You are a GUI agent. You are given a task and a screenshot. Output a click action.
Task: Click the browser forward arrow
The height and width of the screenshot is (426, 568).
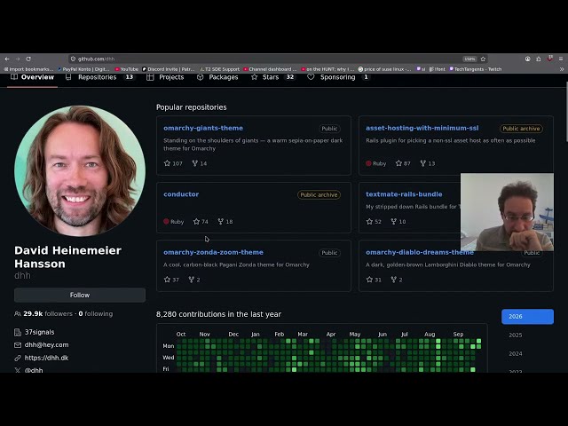(18, 59)
